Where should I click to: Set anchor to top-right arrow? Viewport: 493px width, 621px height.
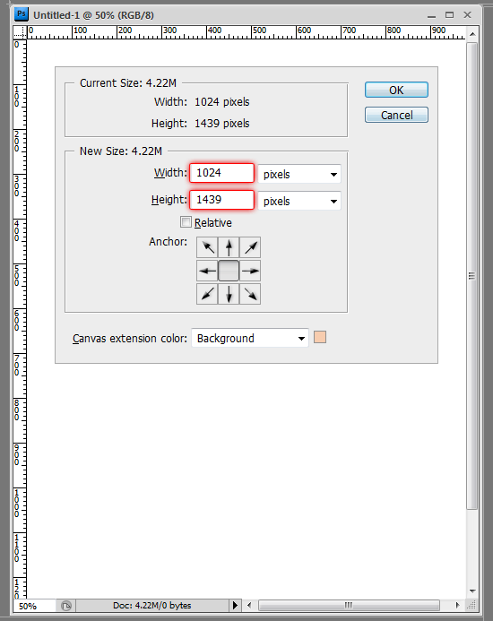250,247
